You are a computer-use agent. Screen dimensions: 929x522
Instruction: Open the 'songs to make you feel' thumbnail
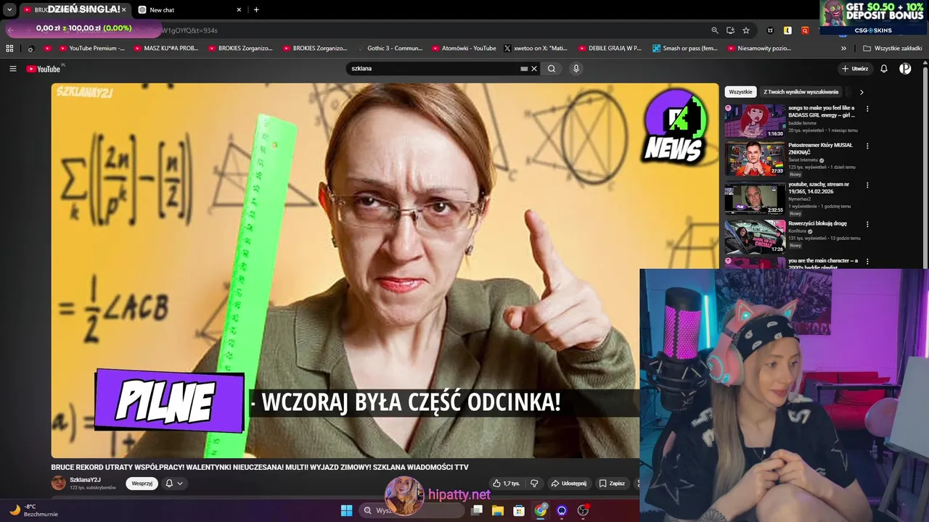coord(755,121)
